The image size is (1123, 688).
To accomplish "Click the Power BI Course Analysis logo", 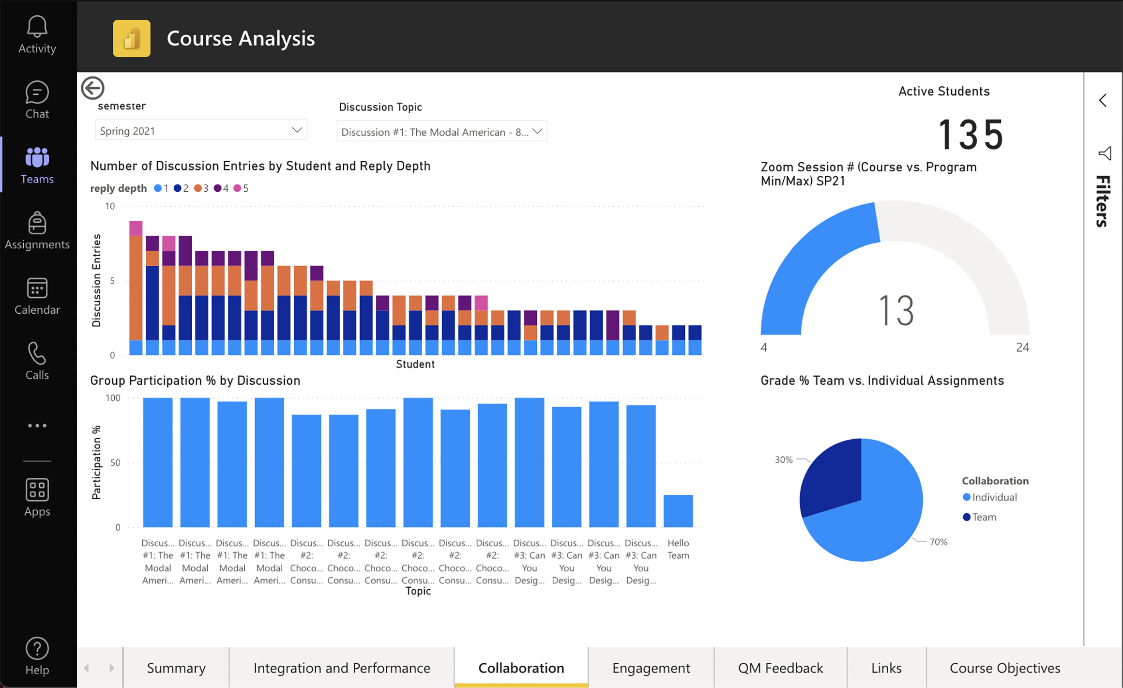I will point(132,38).
